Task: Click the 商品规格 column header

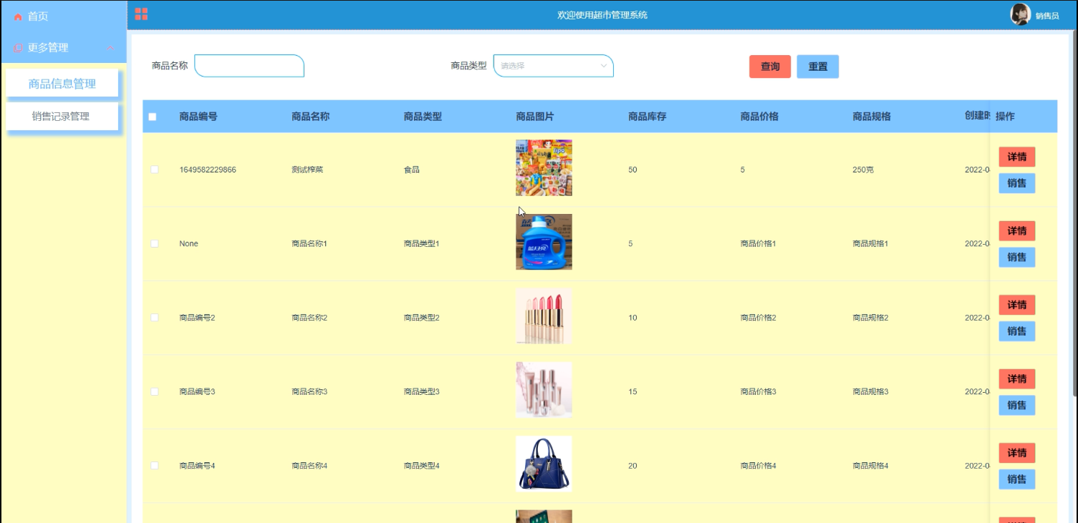Action: click(872, 117)
